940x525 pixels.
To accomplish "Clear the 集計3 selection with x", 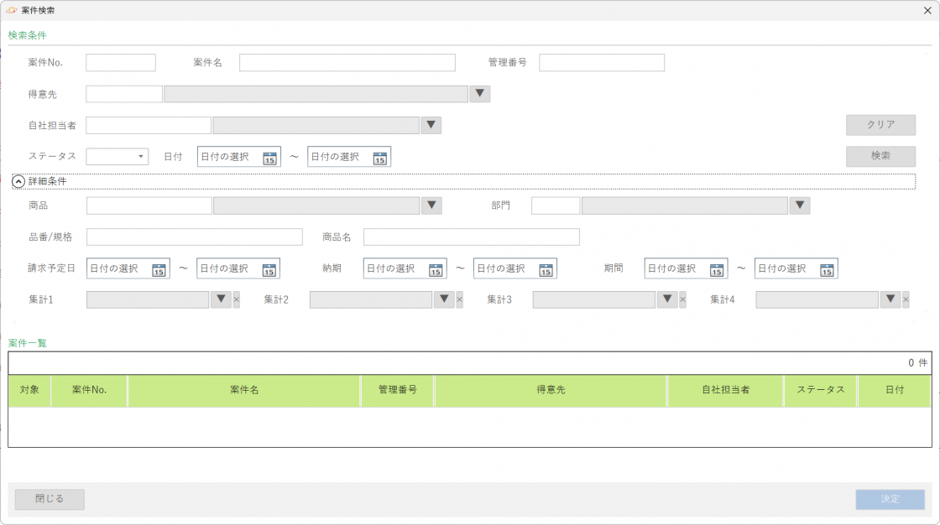I will pos(682,300).
